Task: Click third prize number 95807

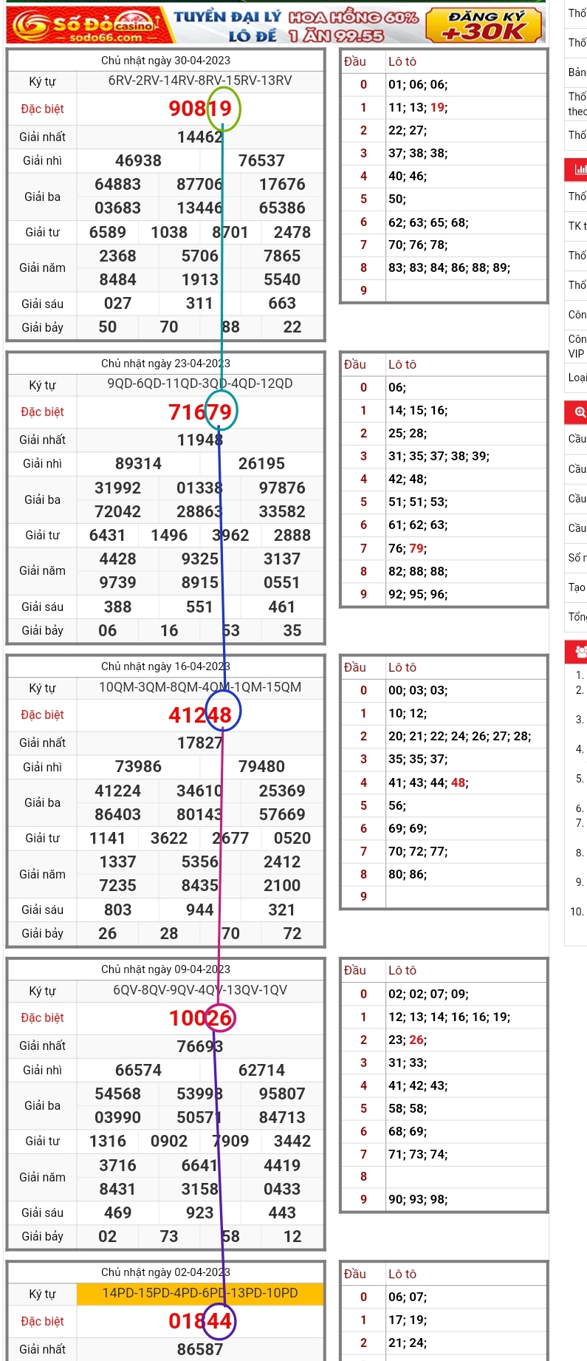Action: [282, 1094]
